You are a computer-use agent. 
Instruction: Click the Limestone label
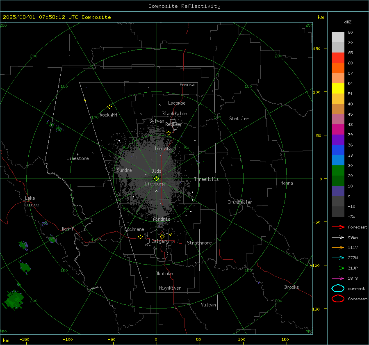point(77,158)
